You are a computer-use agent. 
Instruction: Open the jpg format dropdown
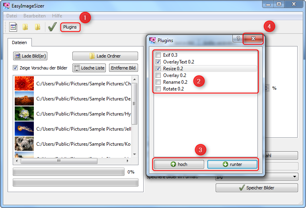(257, 177)
